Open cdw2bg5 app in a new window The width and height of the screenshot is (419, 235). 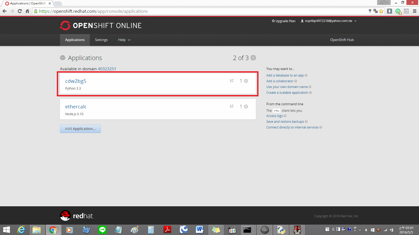click(x=232, y=81)
